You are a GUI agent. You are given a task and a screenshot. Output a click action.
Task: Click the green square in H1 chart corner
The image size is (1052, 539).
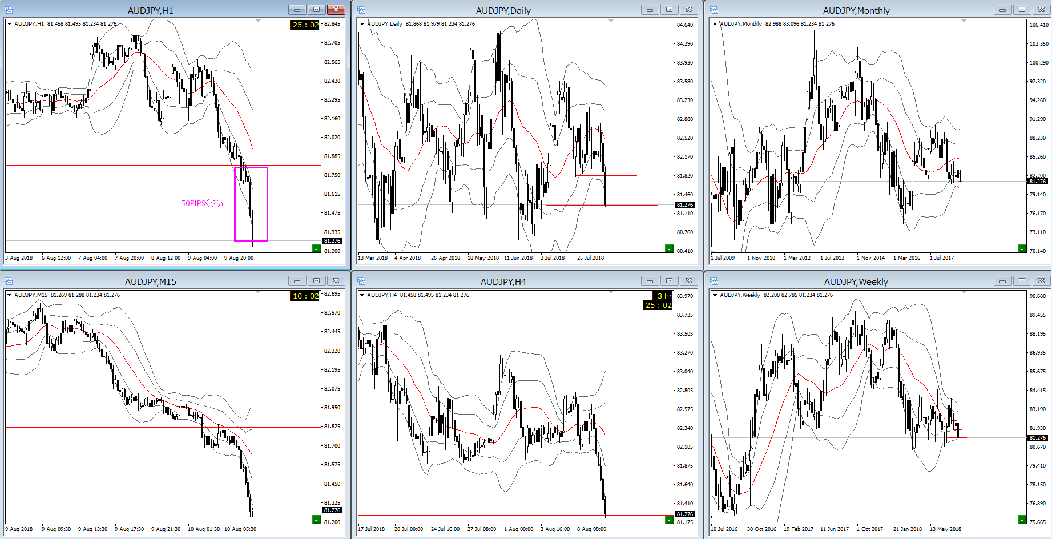click(x=316, y=248)
